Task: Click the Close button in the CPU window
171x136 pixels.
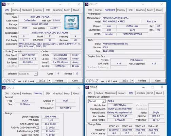Action: pyautogui.click(x=75, y=81)
